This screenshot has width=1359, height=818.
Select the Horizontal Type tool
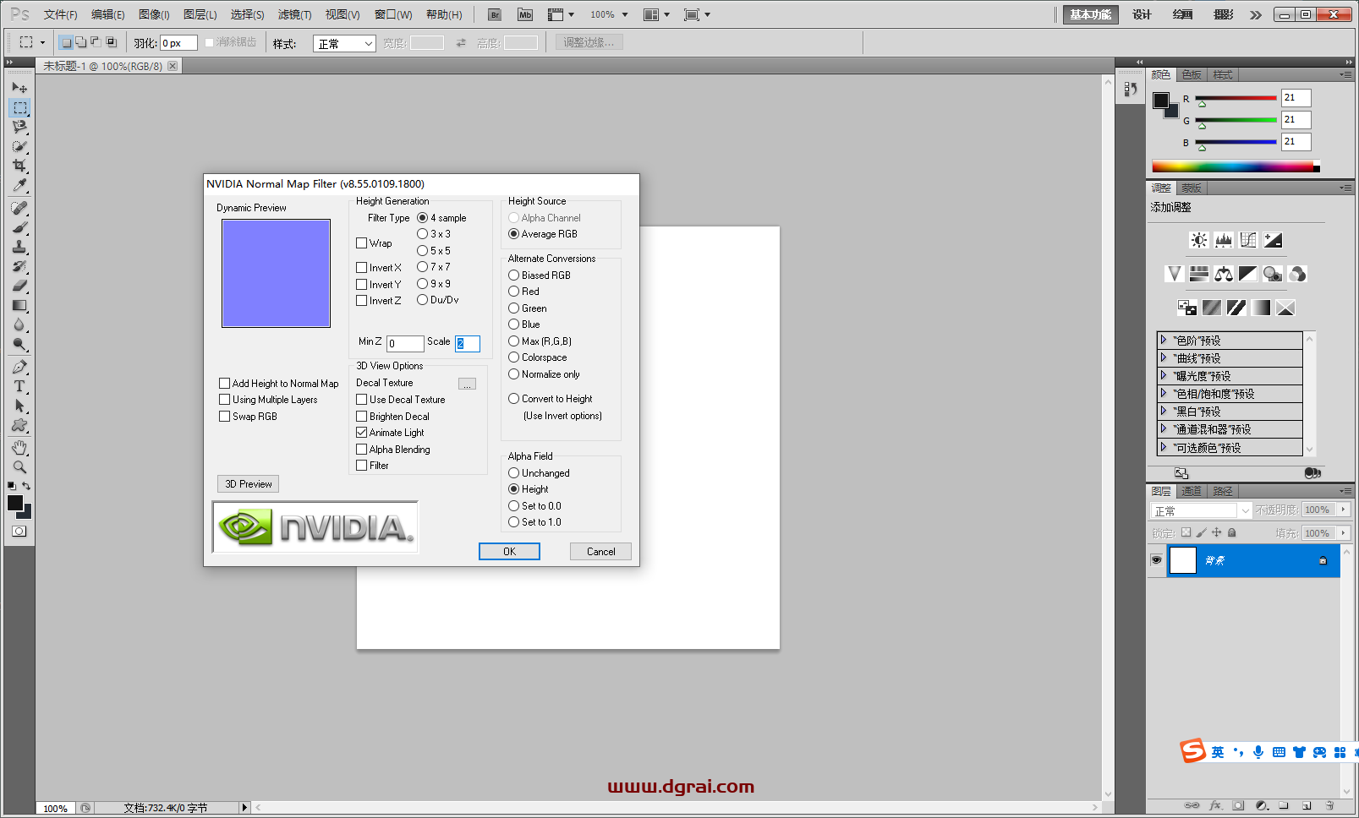pos(19,386)
